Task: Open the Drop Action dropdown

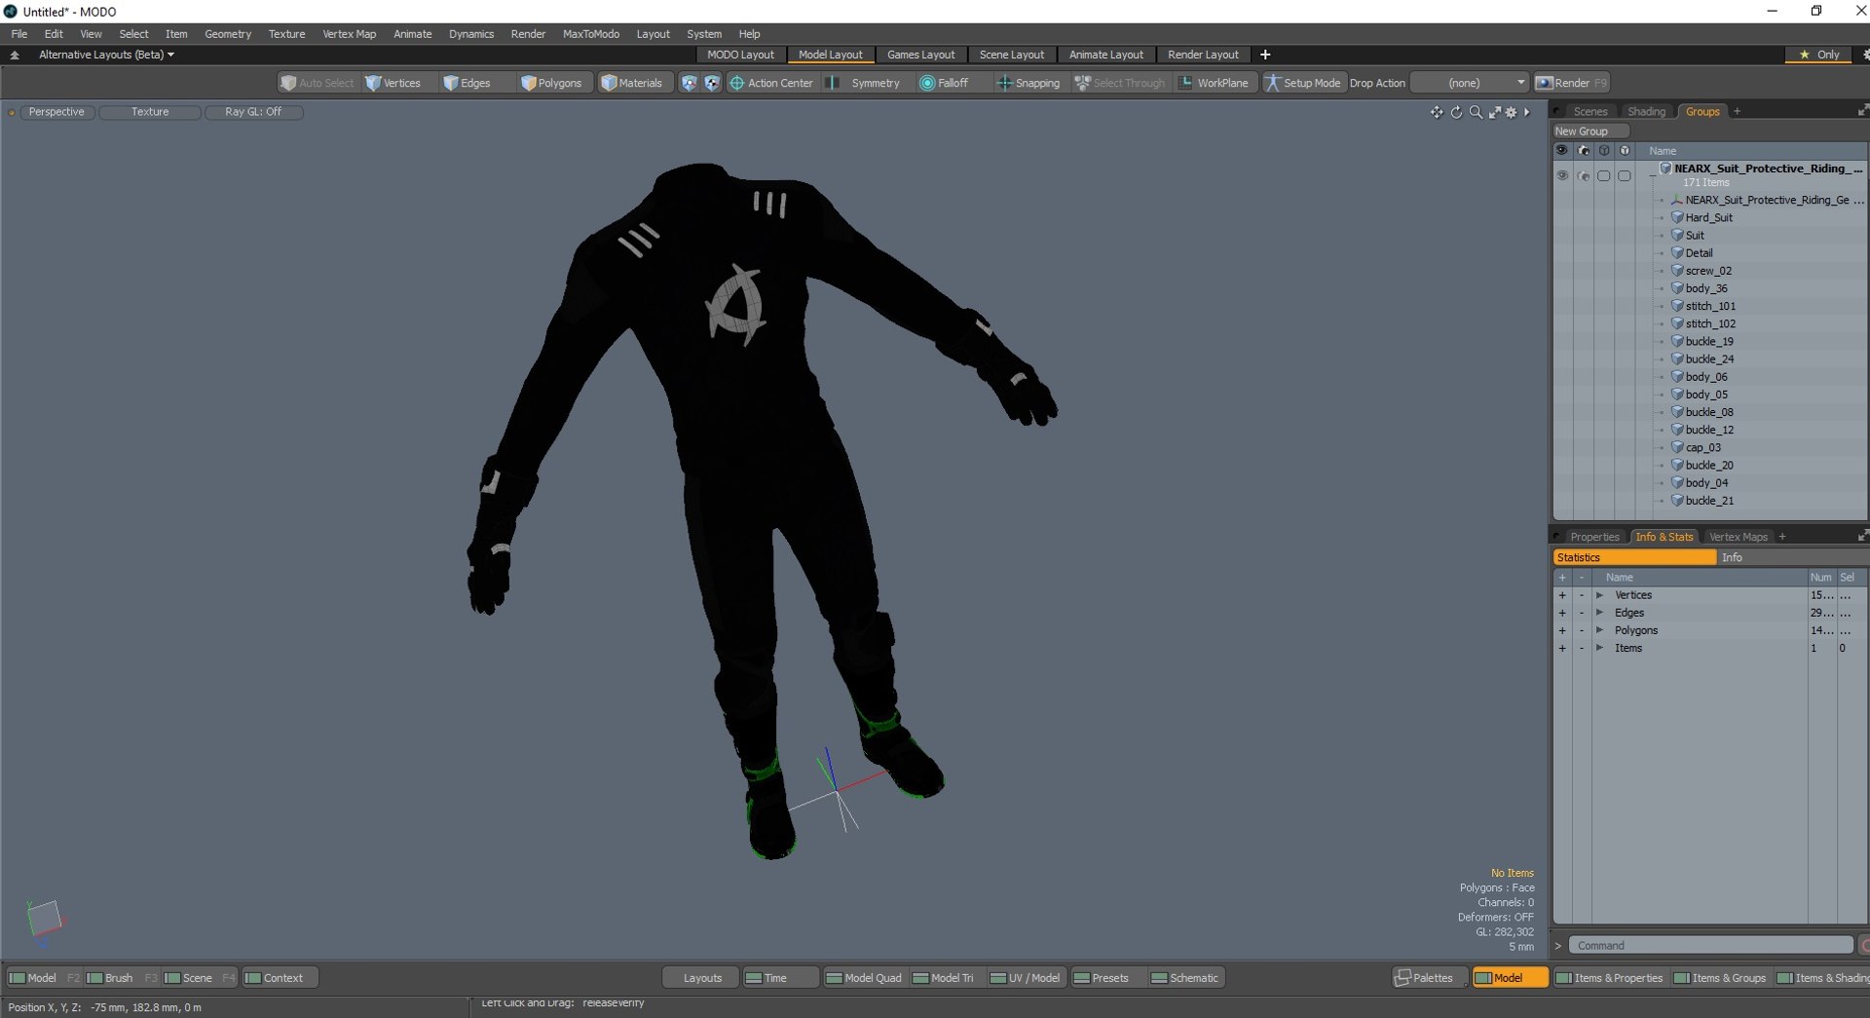Action: pyautogui.click(x=1469, y=83)
